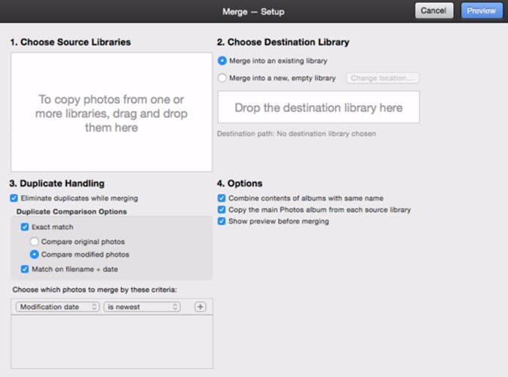Image resolution: width=508 pixels, height=377 pixels.
Task: Click the Duplicate Comparison Options label
Action: point(72,211)
